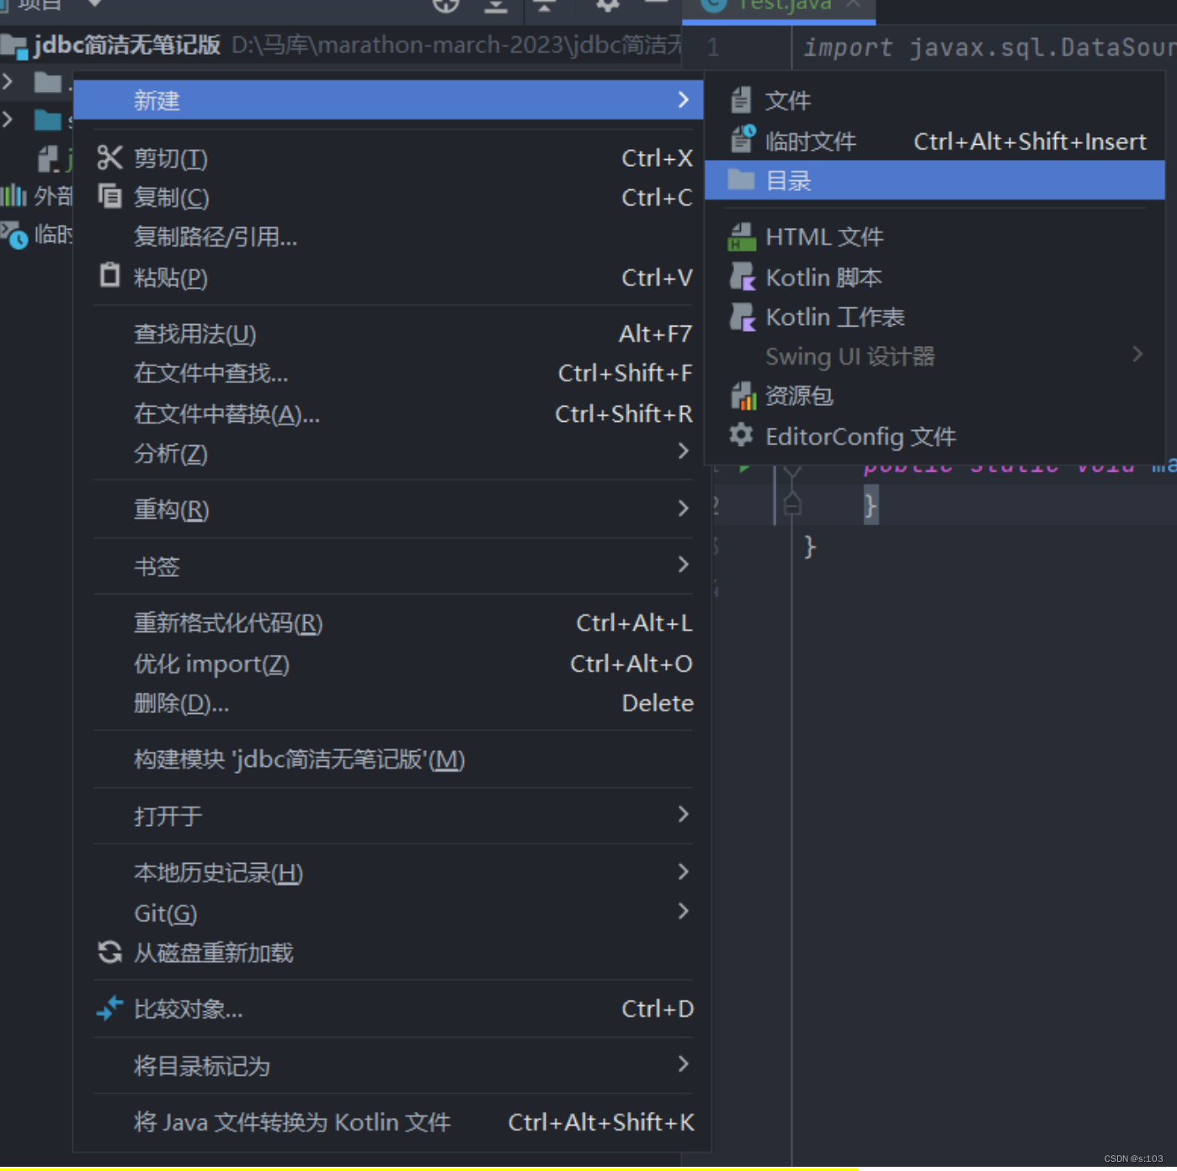1177x1171 pixels.
Task: Click the arrow on 本地历史记录(H) row
Action: pos(683,871)
